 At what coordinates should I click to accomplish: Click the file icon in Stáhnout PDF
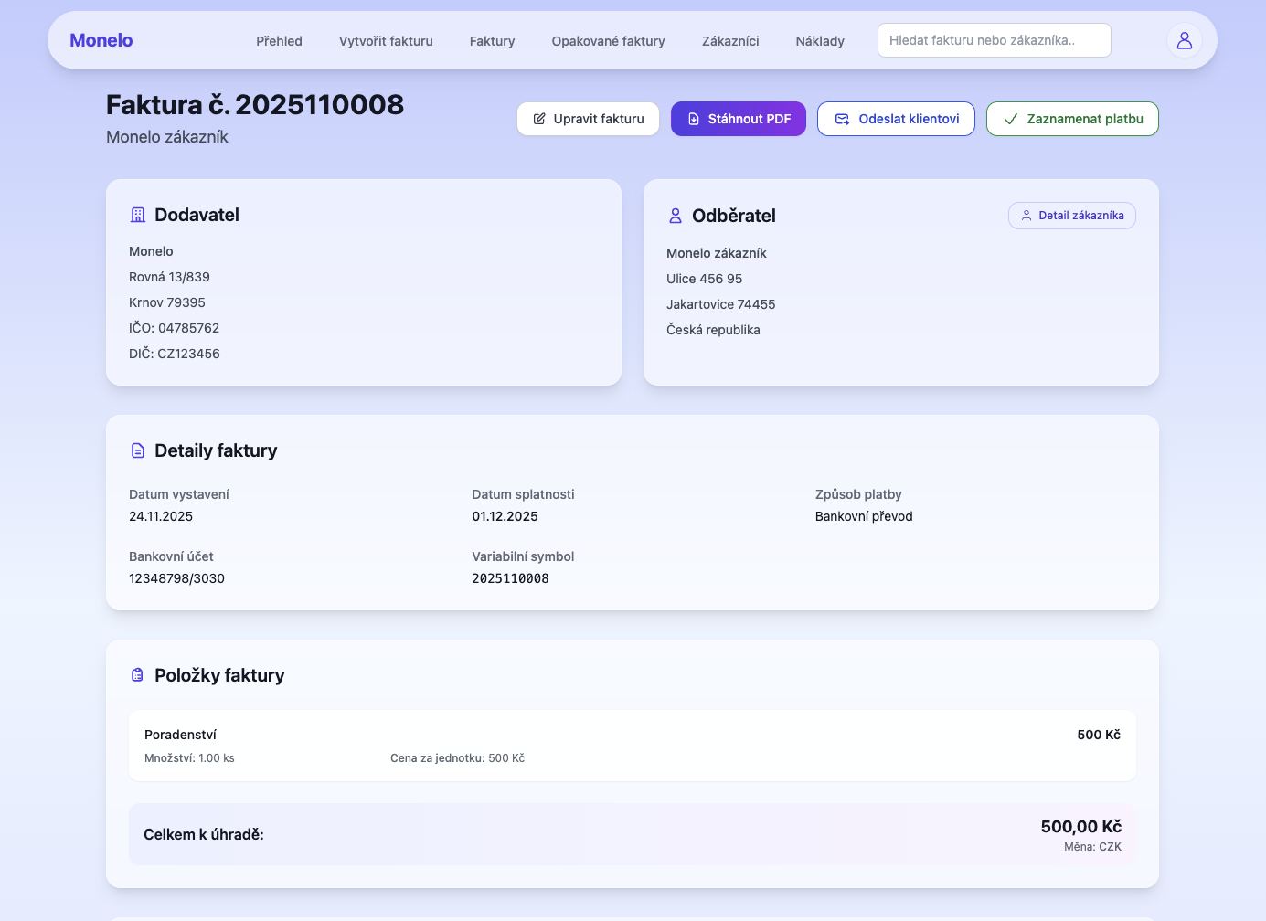(694, 119)
